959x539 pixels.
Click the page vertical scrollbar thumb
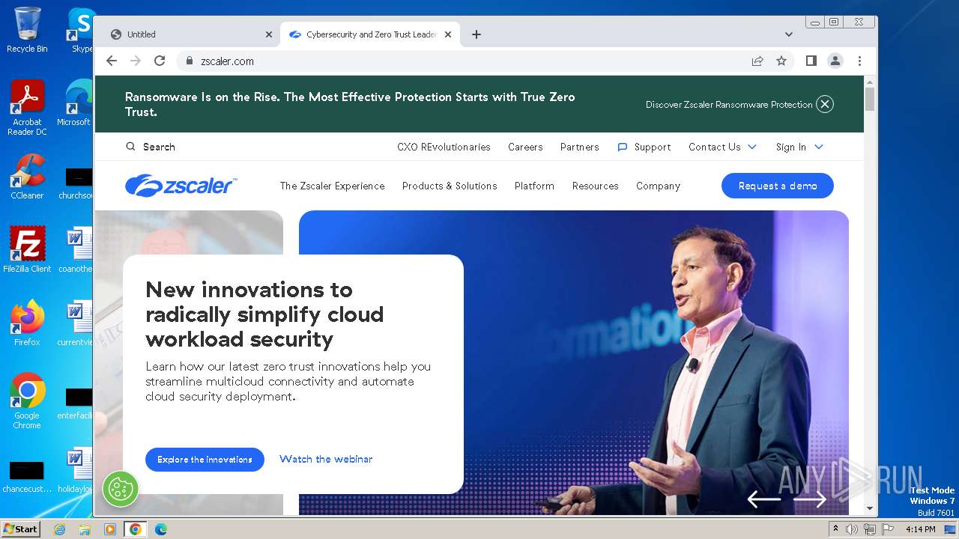(870, 99)
